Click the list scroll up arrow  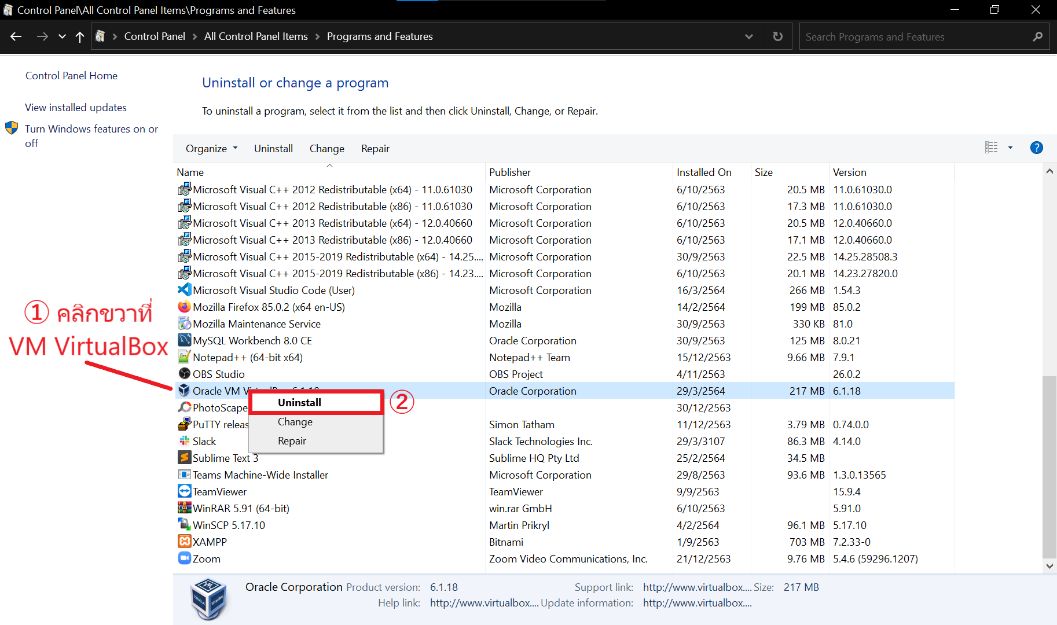(1049, 171)
